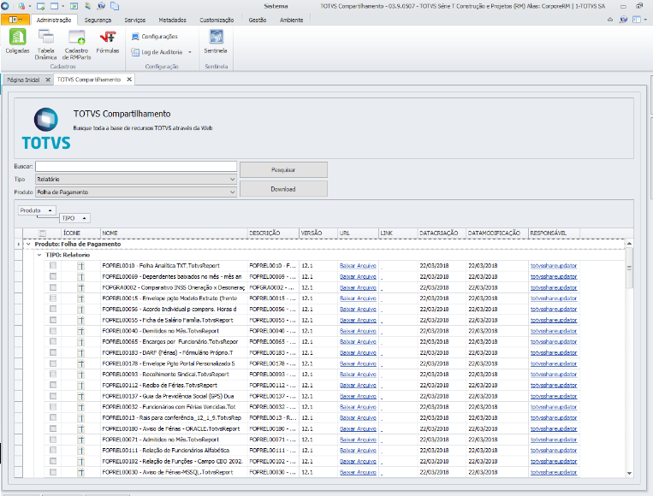
Task: Check the FOPREL00069 Dependentes row checkbox
Action: pyautogui.click(x=53, y=276)
